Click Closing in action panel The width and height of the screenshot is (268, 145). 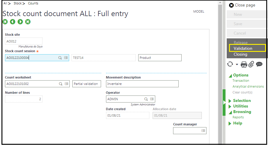(240, 54)
